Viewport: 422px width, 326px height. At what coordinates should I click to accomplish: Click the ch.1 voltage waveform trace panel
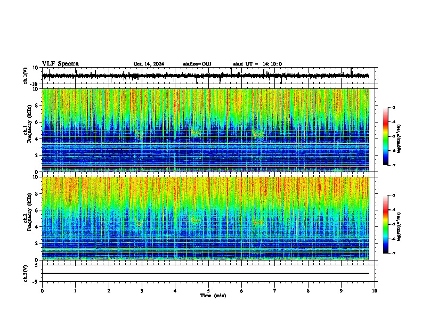pos(206,76)
